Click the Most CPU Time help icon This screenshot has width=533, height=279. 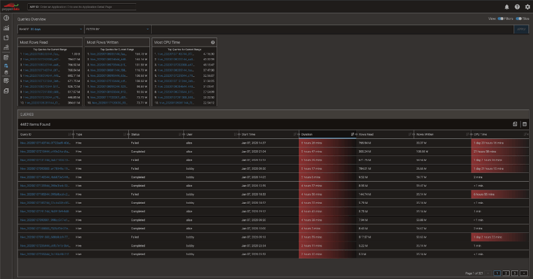coord(213,43)
